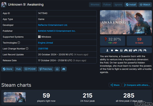Screen dimensions: 153x106
Task: Click the Release Date value 17 October 2024
Action: (x=55, y=60)
